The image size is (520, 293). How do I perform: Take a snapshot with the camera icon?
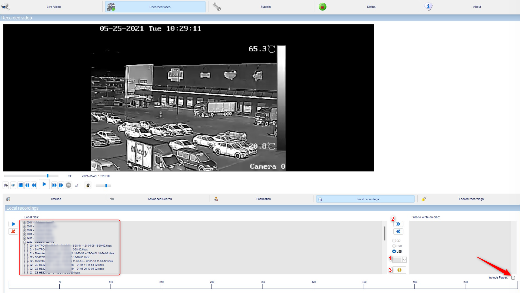[6, 185]
